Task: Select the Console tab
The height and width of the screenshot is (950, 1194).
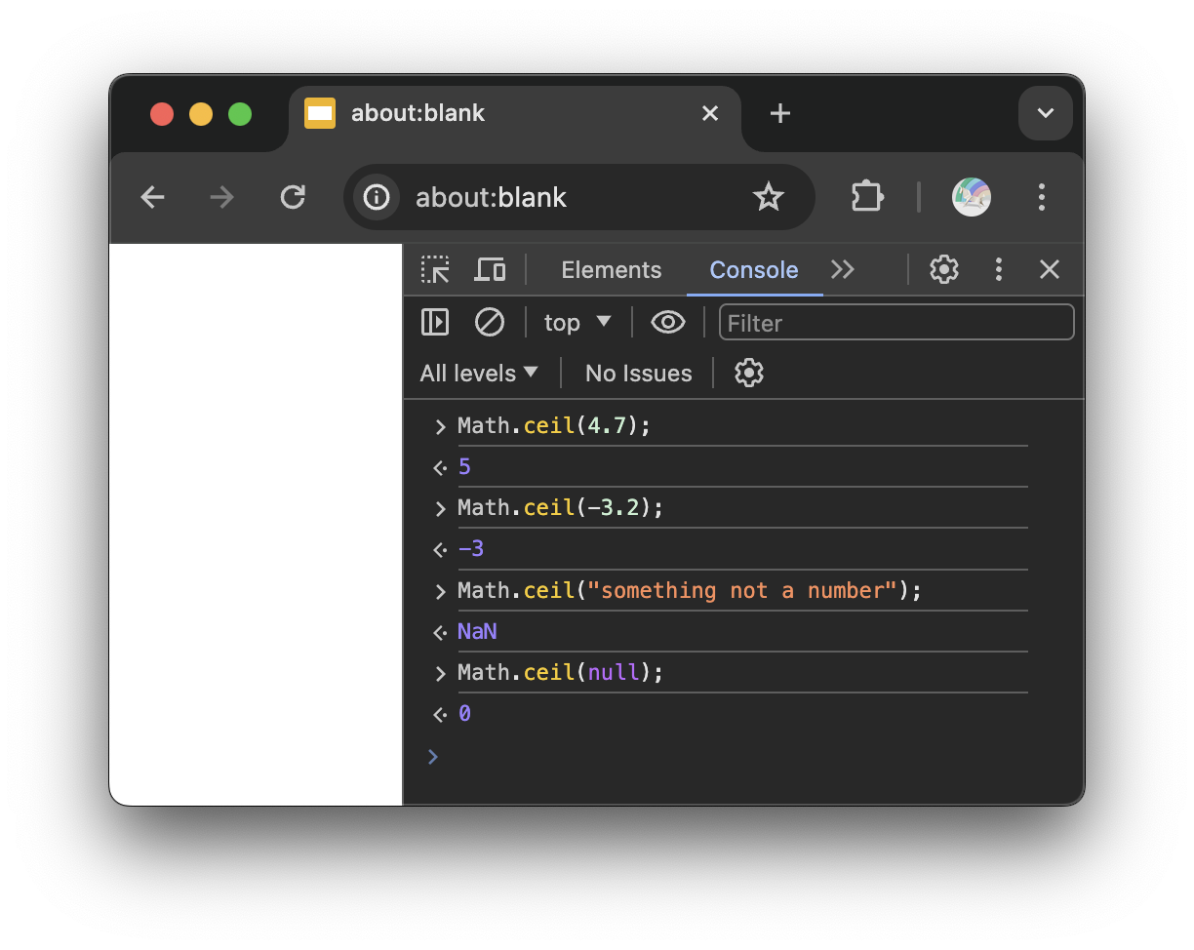Action: pos(754,270)
